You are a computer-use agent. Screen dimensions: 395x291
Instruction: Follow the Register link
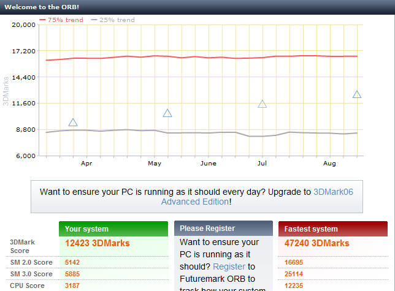(229, 266)
